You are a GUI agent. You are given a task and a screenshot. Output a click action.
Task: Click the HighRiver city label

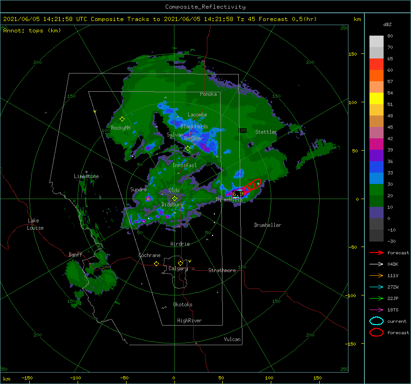click(190, 321)
